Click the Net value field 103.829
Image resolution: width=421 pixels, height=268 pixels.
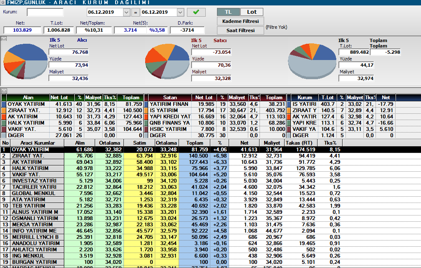[x=22, y=30]
